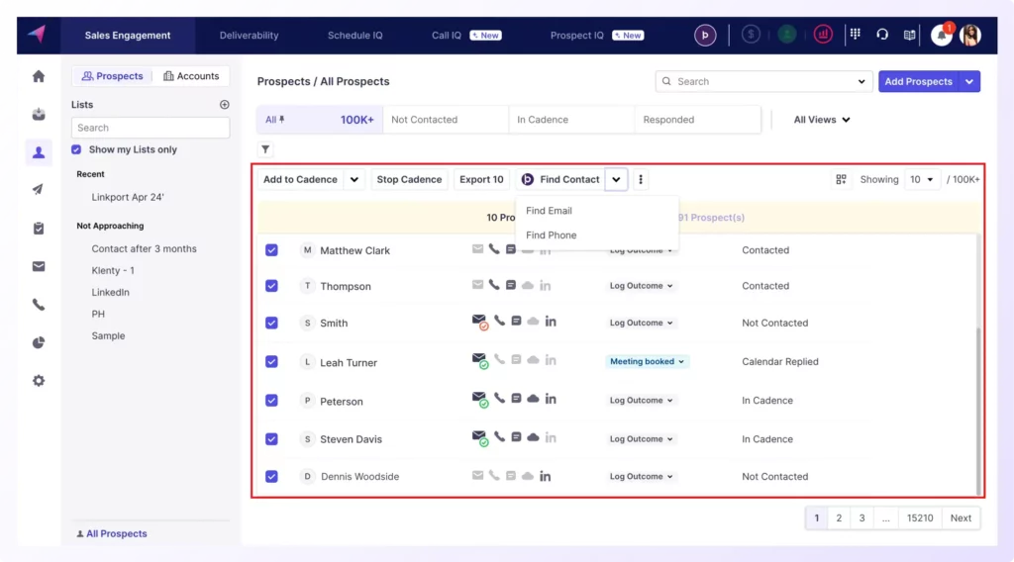Open the paper plane cadences sidebar icon

pos(39,190)
